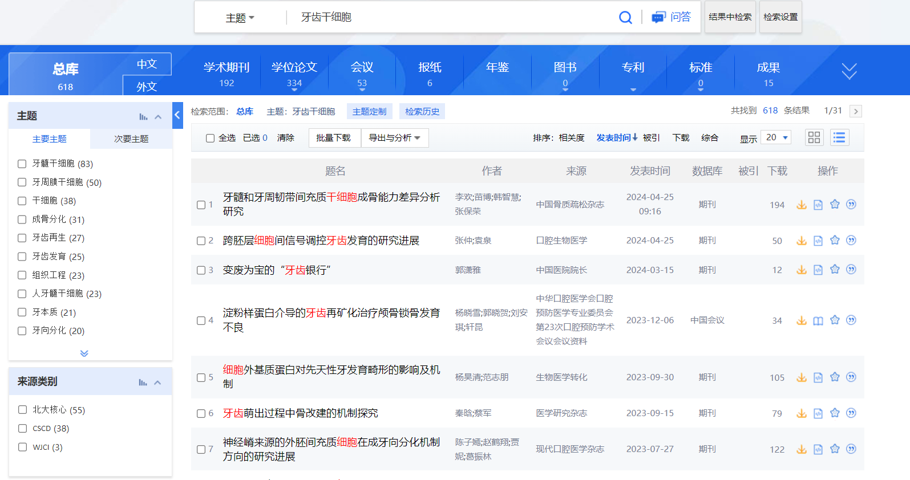Open chart icon in 主题 panel
Viewport: 910px width, 480px height.
pyautogui.click(x=143, y=116)
